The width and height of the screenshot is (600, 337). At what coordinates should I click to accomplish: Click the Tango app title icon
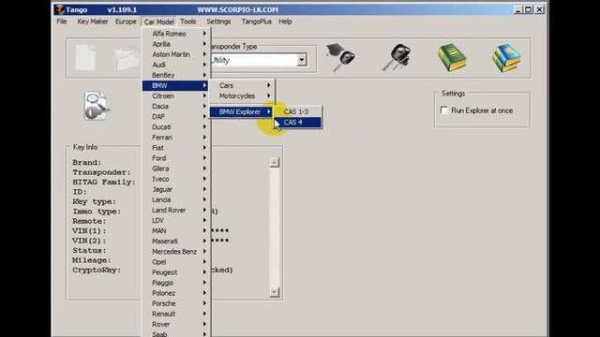coord(59,9)
